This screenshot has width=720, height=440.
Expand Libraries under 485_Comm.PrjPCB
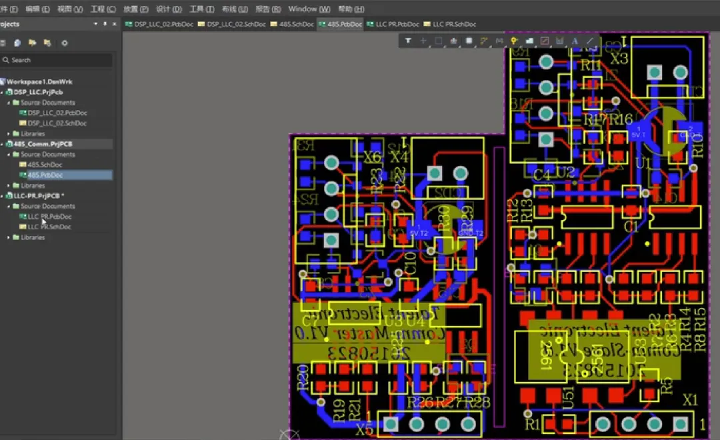9,185
